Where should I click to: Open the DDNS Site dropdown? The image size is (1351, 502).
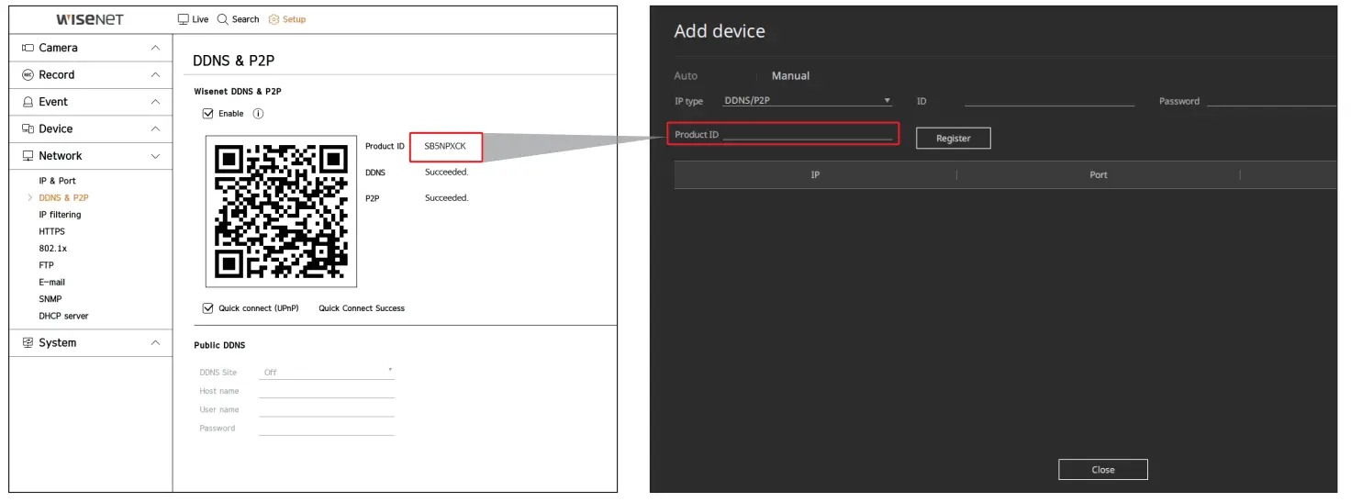[327, 373]
